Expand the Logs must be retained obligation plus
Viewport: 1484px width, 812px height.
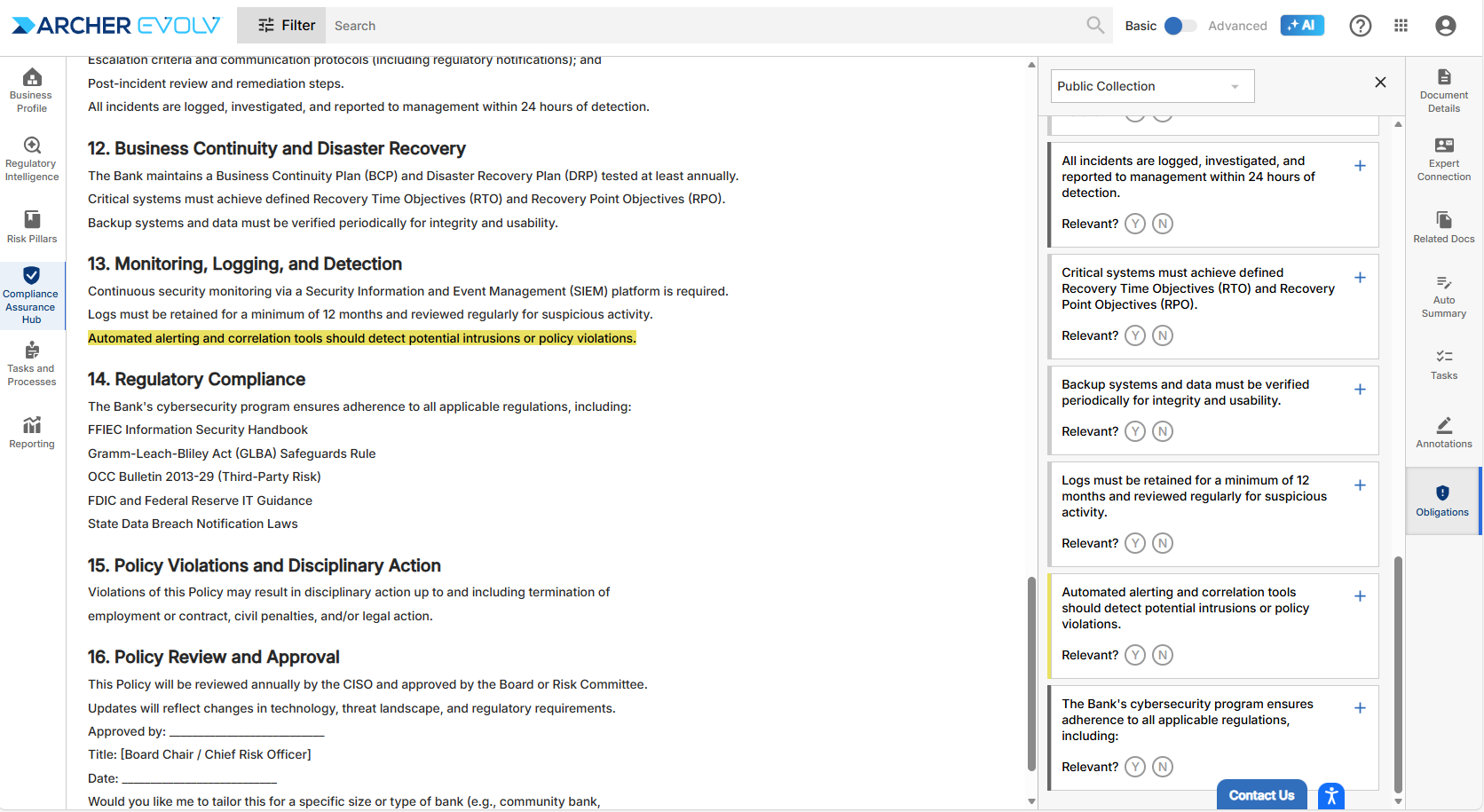[x=1359, y=485]
